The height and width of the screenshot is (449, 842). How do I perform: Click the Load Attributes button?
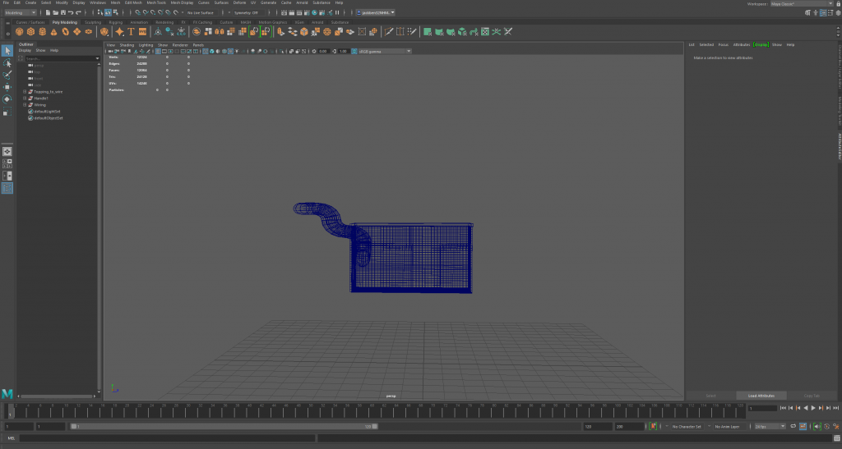(x=761, y=396)
